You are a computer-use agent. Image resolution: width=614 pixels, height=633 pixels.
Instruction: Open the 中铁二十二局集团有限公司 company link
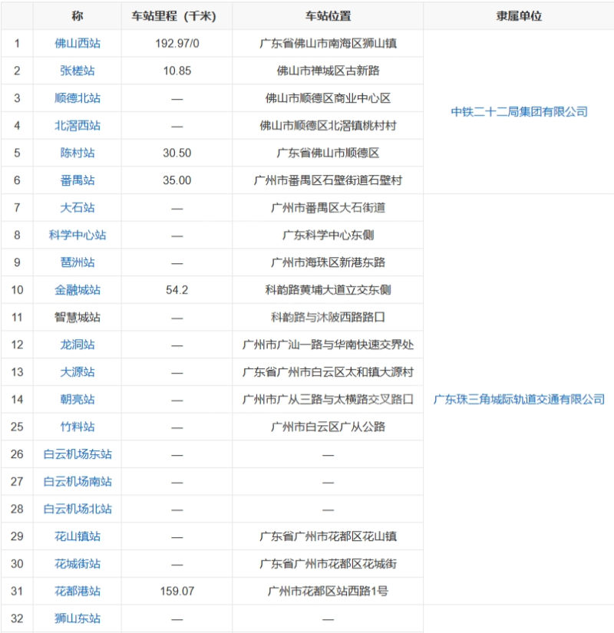tap(519, 112)
